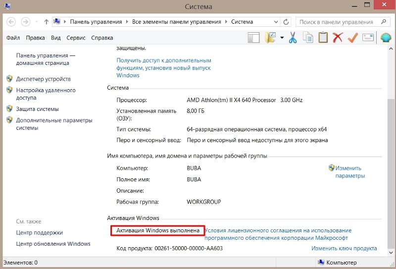Screen dimensions: 396x269
Task: Open the folder options dropdown arrow
Action: 282,38
